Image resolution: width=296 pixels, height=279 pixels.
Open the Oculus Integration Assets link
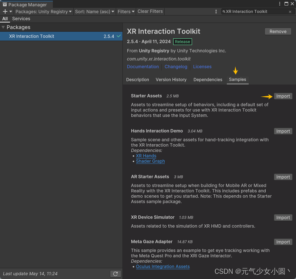point(163,266)
